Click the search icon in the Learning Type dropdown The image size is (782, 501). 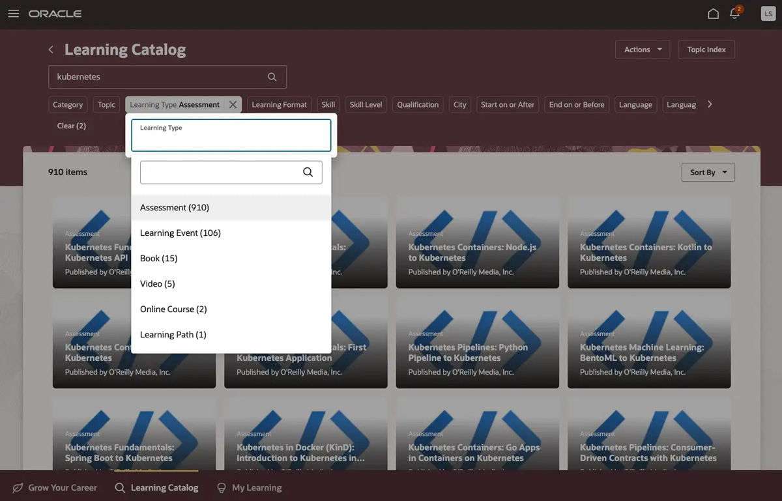click(x=308, y=172)
